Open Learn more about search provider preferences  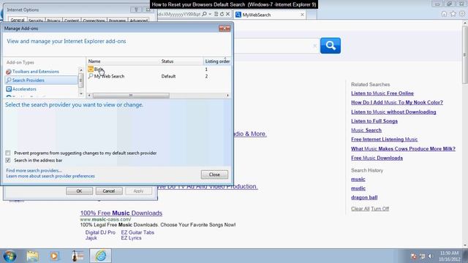(x=50, y=176)
